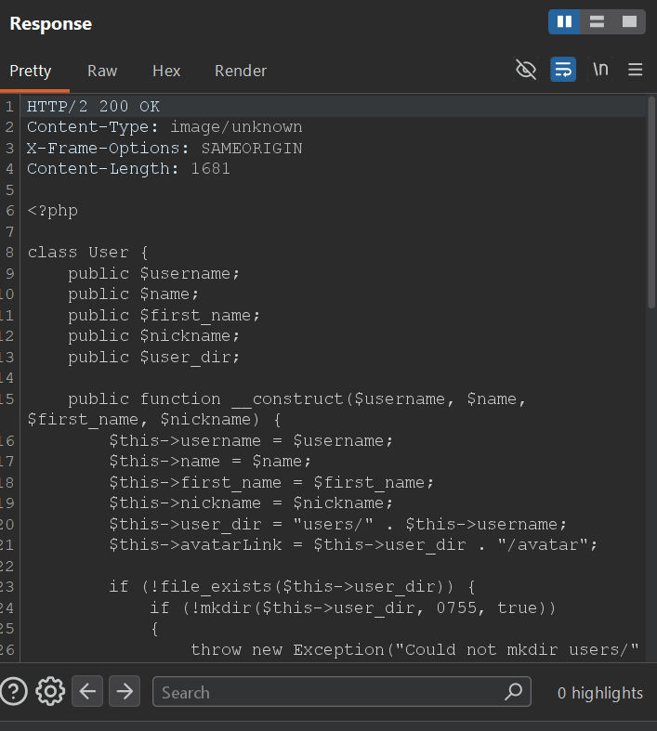Screen dimensions: 657x731
Task: Click '$this->first_name = $first_name;' line
Action: tap(272, 482)
